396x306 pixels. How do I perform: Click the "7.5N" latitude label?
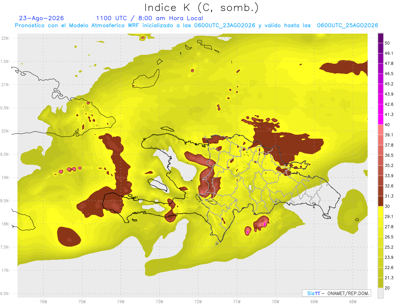[x=4, y=247]
